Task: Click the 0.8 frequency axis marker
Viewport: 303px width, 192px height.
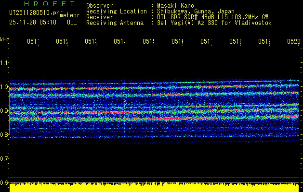Action: (x=4, y=134)
